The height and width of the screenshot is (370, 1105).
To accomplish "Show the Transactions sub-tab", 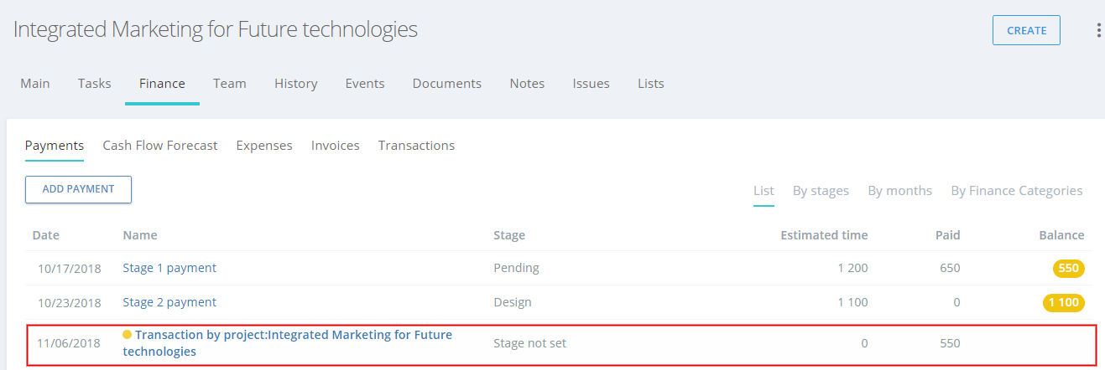I will [417, 146].
